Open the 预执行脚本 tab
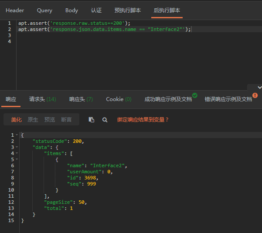The height and width of the screenshot is (233, 262). coord(128,10)
